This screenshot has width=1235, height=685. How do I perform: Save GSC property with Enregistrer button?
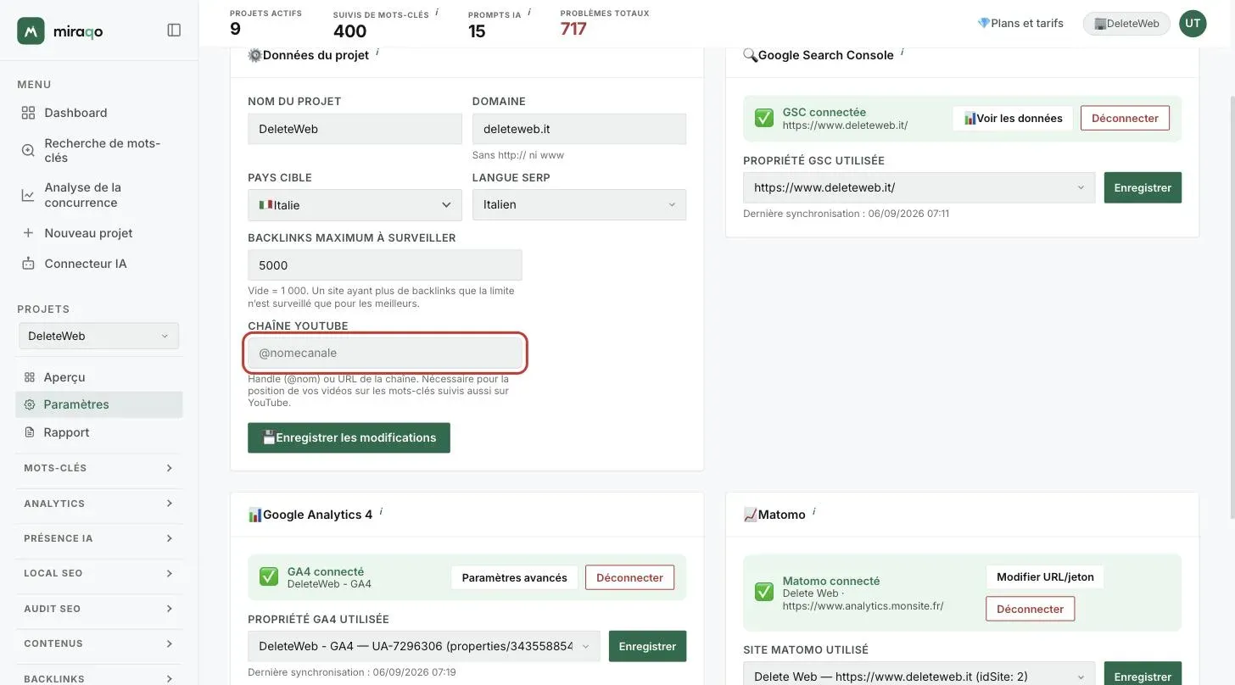[1143, 188]
